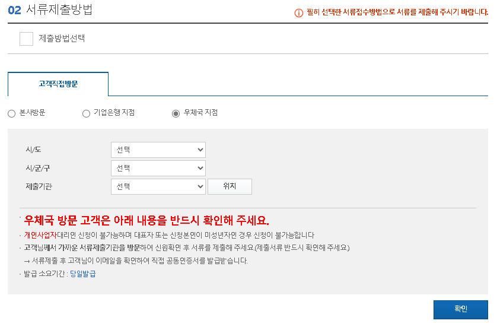Click the 제출방법선택 label text
The width and height of the screenshot is (497, 330).
pos(62,39)
